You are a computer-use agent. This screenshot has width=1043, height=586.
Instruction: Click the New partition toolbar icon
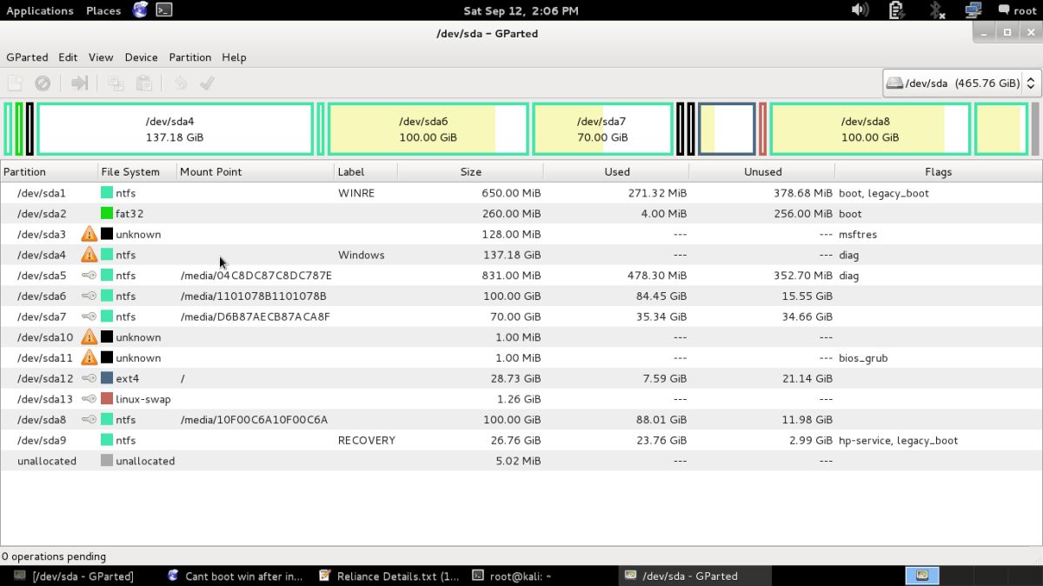(15, 83)
